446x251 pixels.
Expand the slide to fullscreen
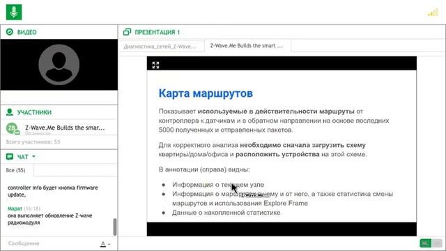click(x=155, y=65)
